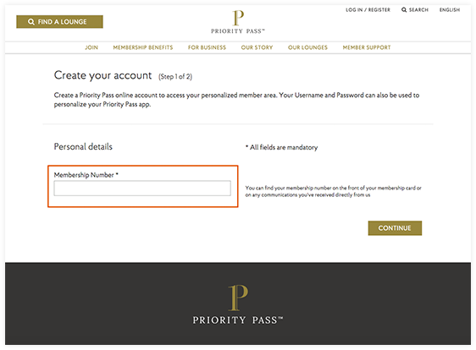Click the search magnifier icon at top right

[404, 10]
